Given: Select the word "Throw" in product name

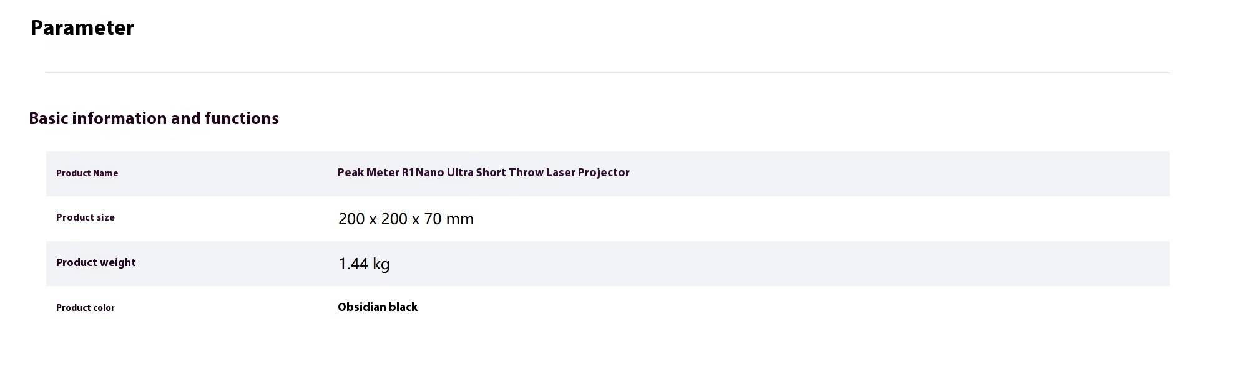Looking at the screenshot, I should pyautogui.click(x=526, y=173).
